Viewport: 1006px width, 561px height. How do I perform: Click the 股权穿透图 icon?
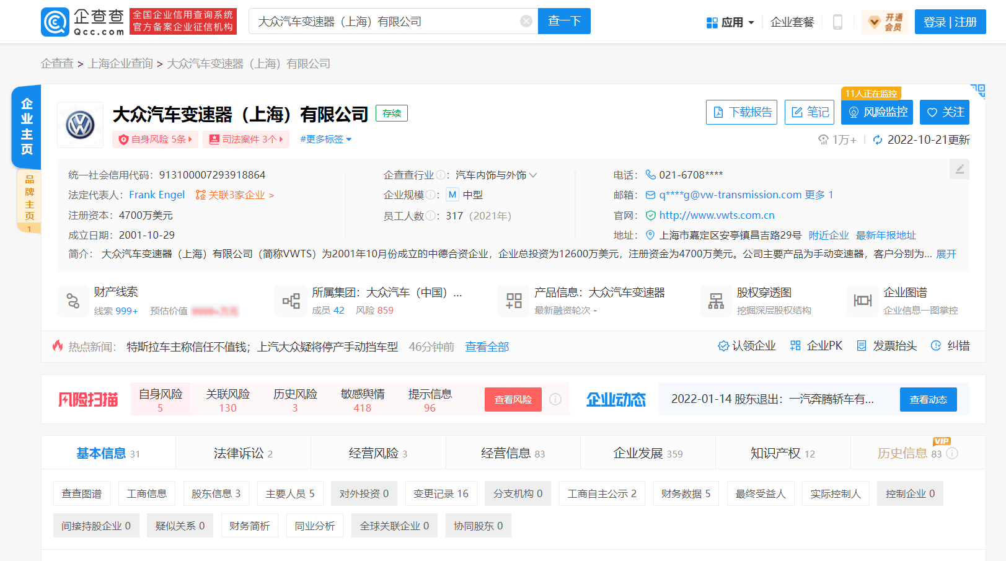click(x=716, y=301)
